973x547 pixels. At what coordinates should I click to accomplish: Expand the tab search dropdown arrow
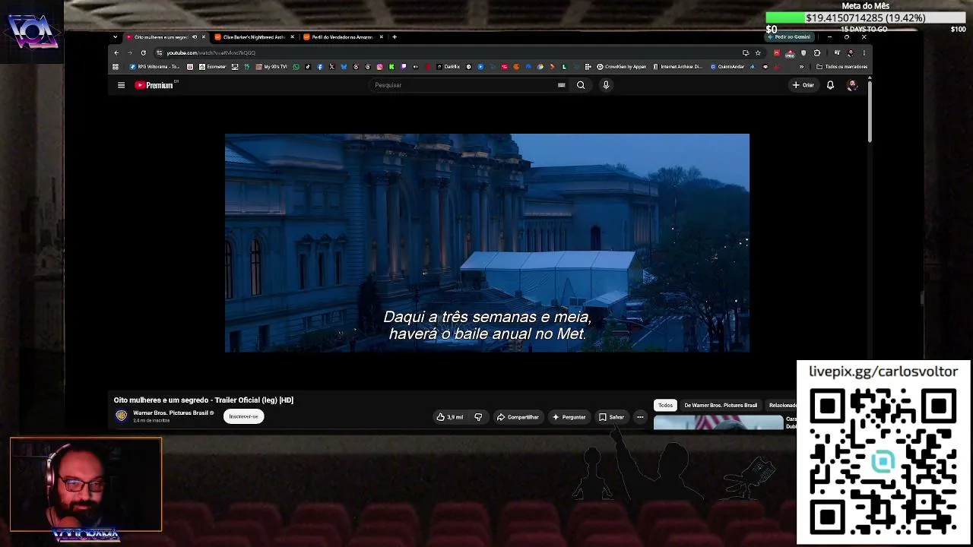pyautogui.click(x=115, y=36)
